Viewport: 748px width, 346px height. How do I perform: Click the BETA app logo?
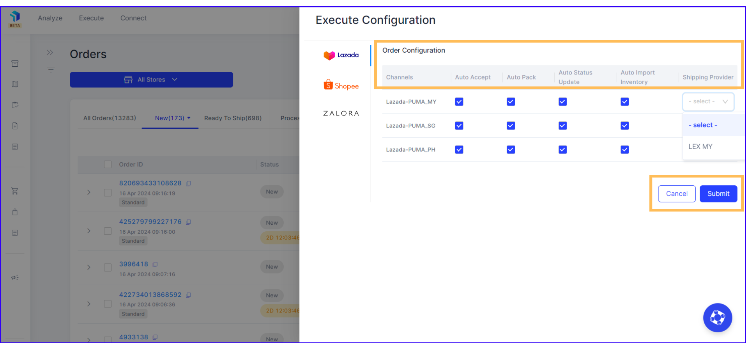15,19
